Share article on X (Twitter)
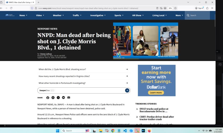223x133 pixels. tap(58, 98)
